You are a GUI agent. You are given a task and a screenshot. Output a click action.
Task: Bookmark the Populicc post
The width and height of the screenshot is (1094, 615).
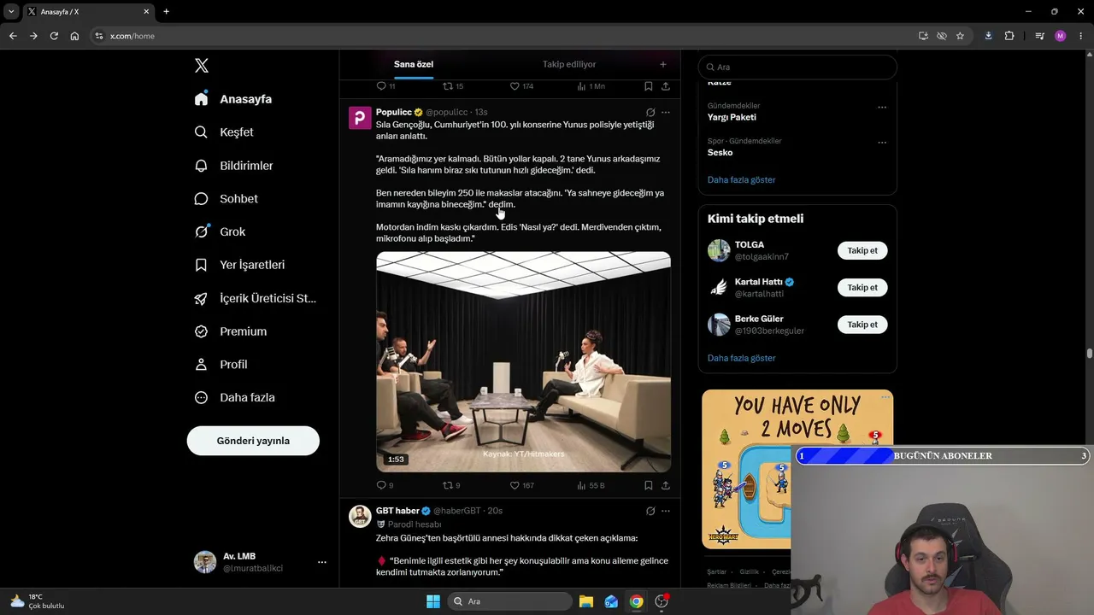point(649,485)
